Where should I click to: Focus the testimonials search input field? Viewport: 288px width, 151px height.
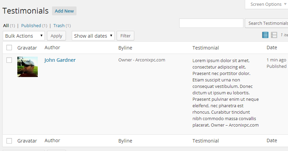[211, 23]
